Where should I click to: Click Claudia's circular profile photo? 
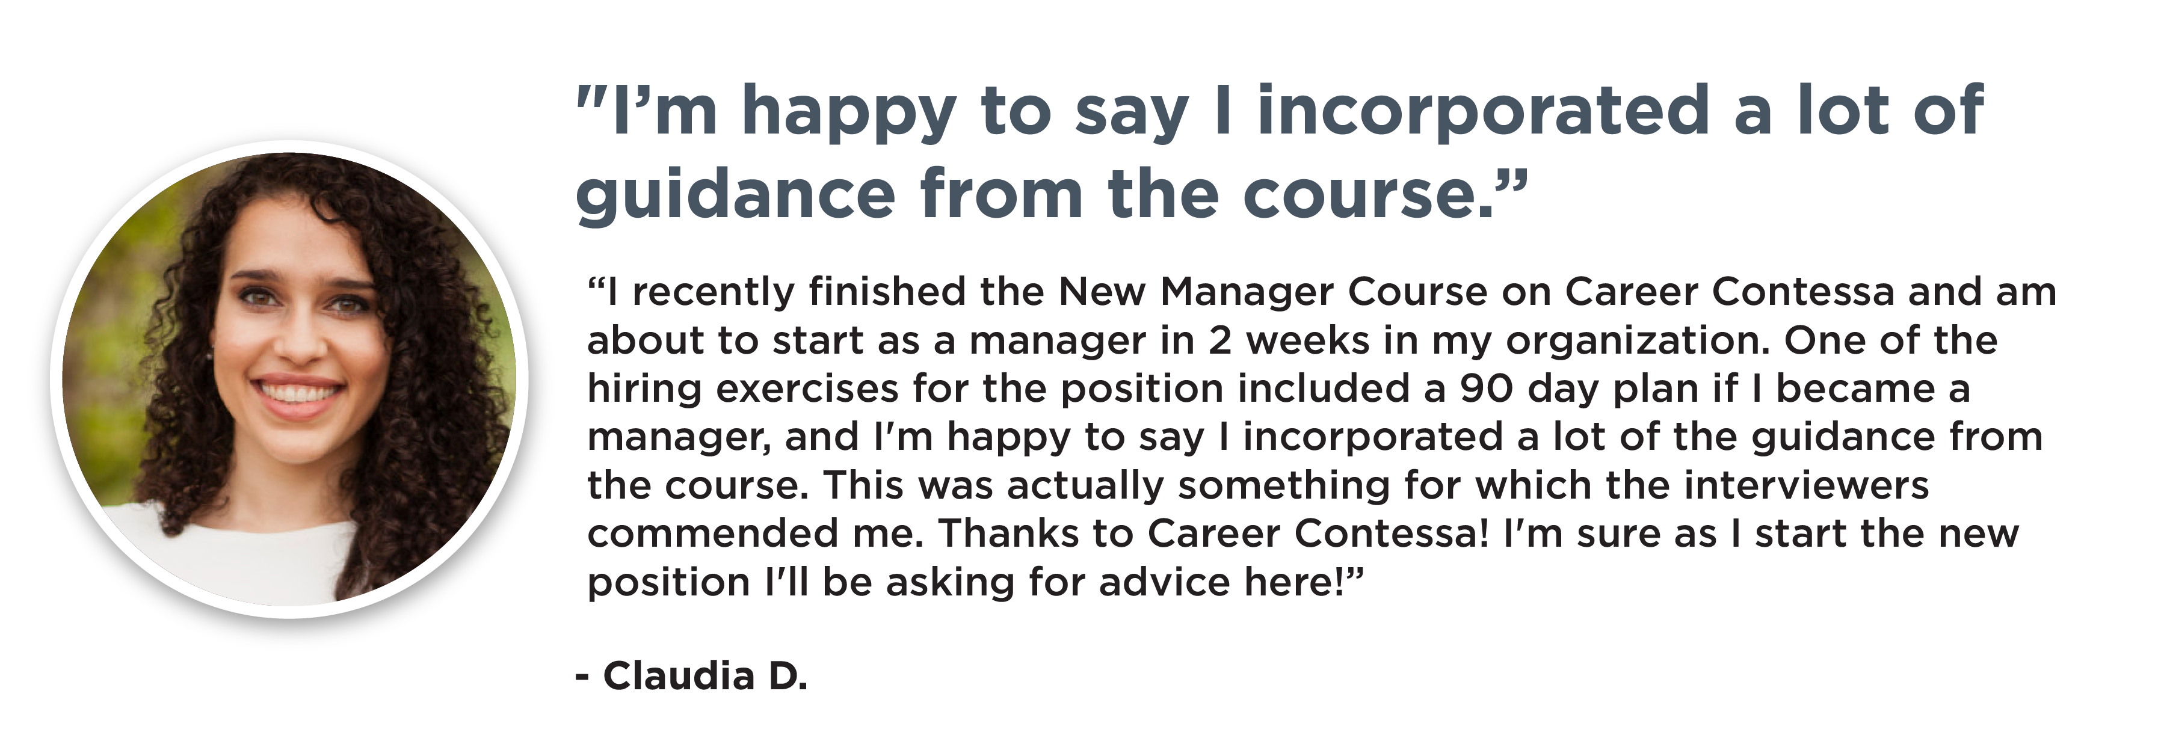289,378
